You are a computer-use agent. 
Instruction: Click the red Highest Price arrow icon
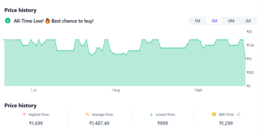tap(24, 115)
